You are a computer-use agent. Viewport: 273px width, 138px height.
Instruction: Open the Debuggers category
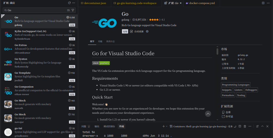251,90
